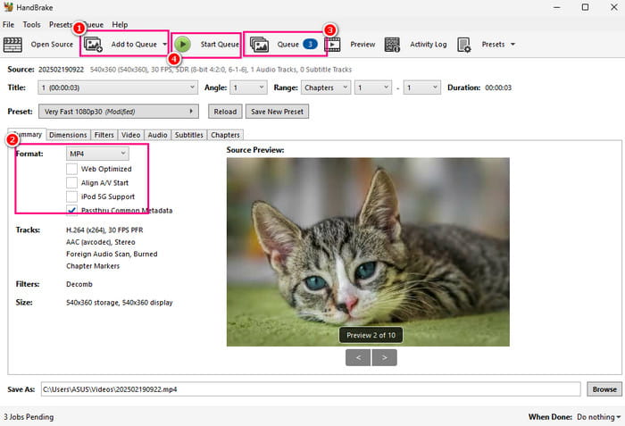Open the Tools menu
The width and height of the screenshot is (625, 426).
coord(31,25)
